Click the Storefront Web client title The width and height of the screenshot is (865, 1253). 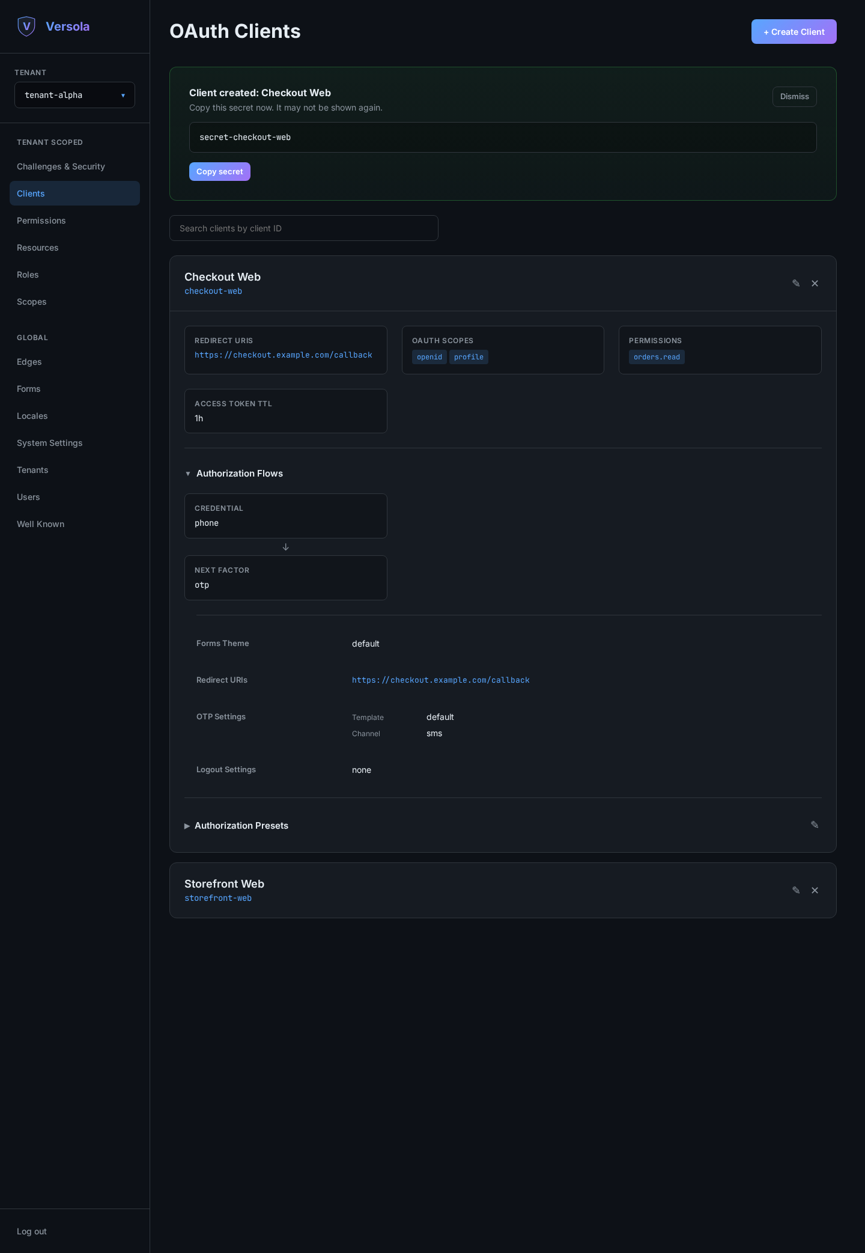pos(224,884)
